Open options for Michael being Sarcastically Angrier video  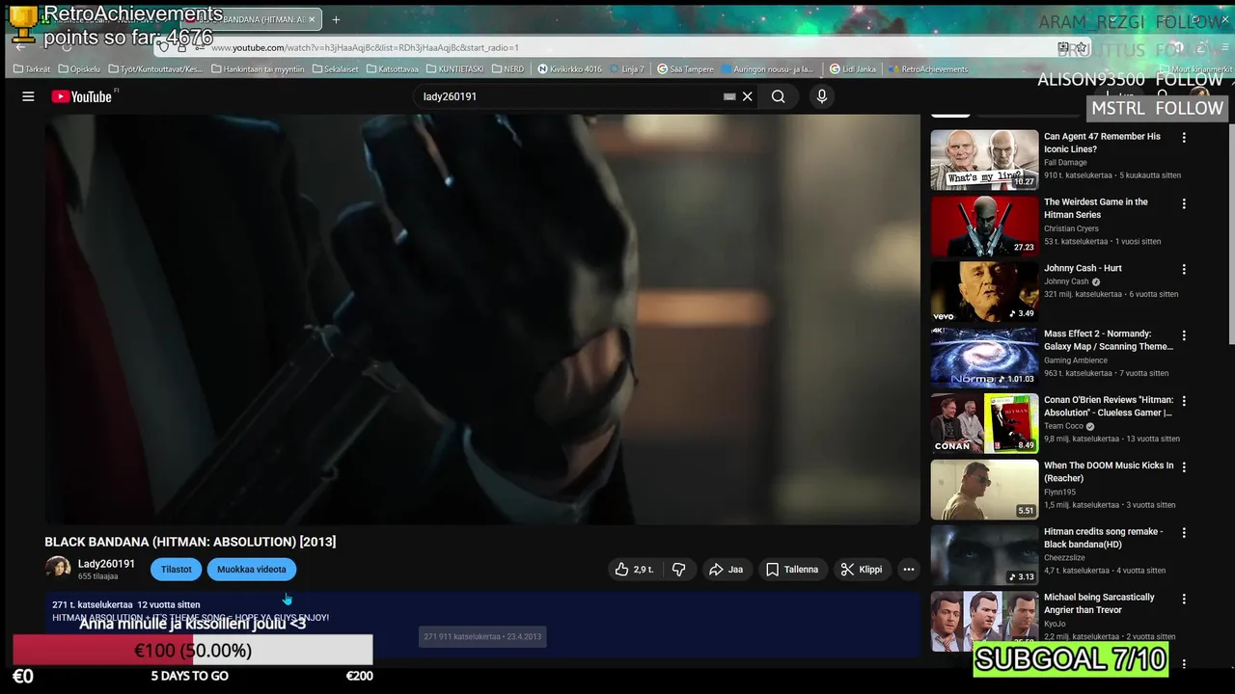1184,599
